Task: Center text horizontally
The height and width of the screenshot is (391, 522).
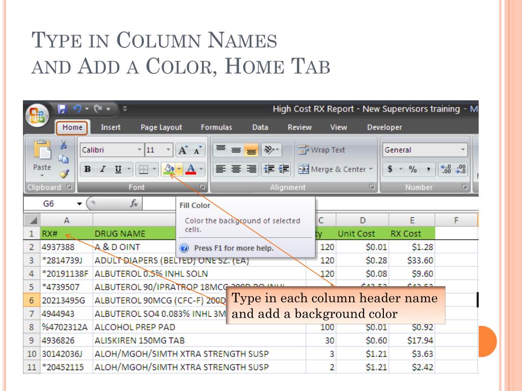Action: (x=236, y=169)
